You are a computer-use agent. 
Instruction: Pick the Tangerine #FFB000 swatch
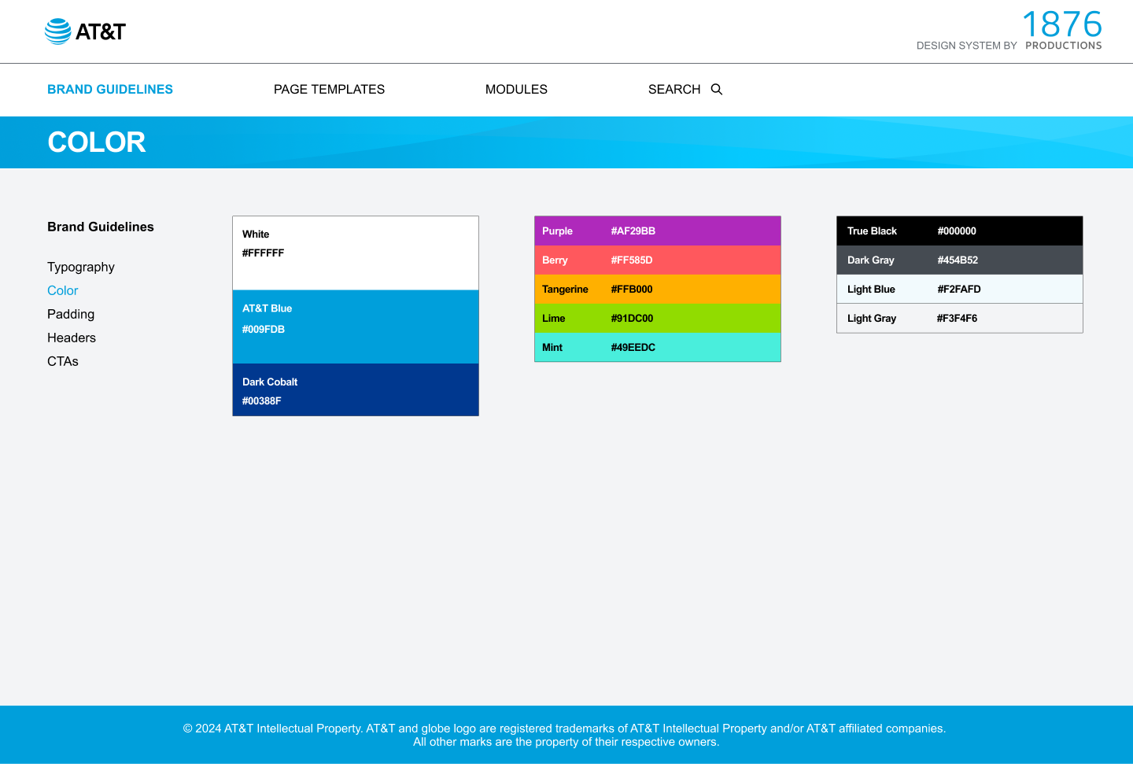click(x=658, y=290)
